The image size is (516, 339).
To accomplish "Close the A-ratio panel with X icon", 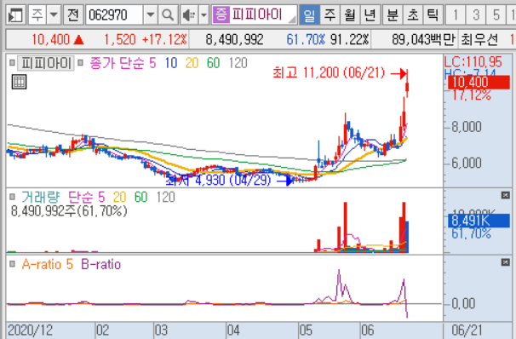I will click(506, 262).
